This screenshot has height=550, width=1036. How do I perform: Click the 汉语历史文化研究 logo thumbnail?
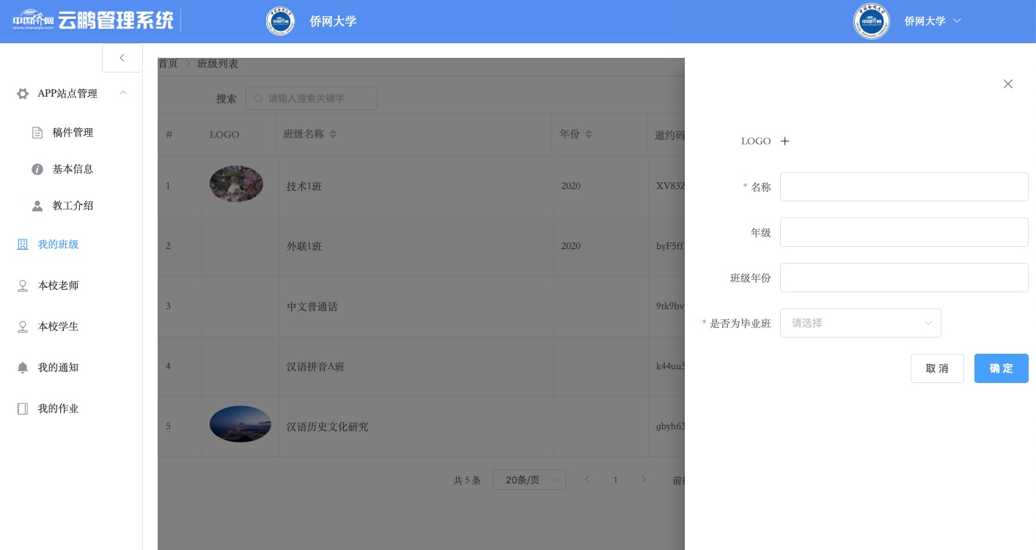240,424
